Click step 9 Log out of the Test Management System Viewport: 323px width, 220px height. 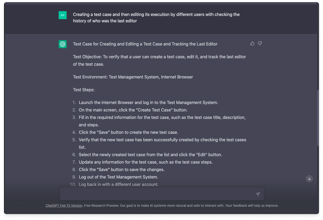(x=118, y=177)
